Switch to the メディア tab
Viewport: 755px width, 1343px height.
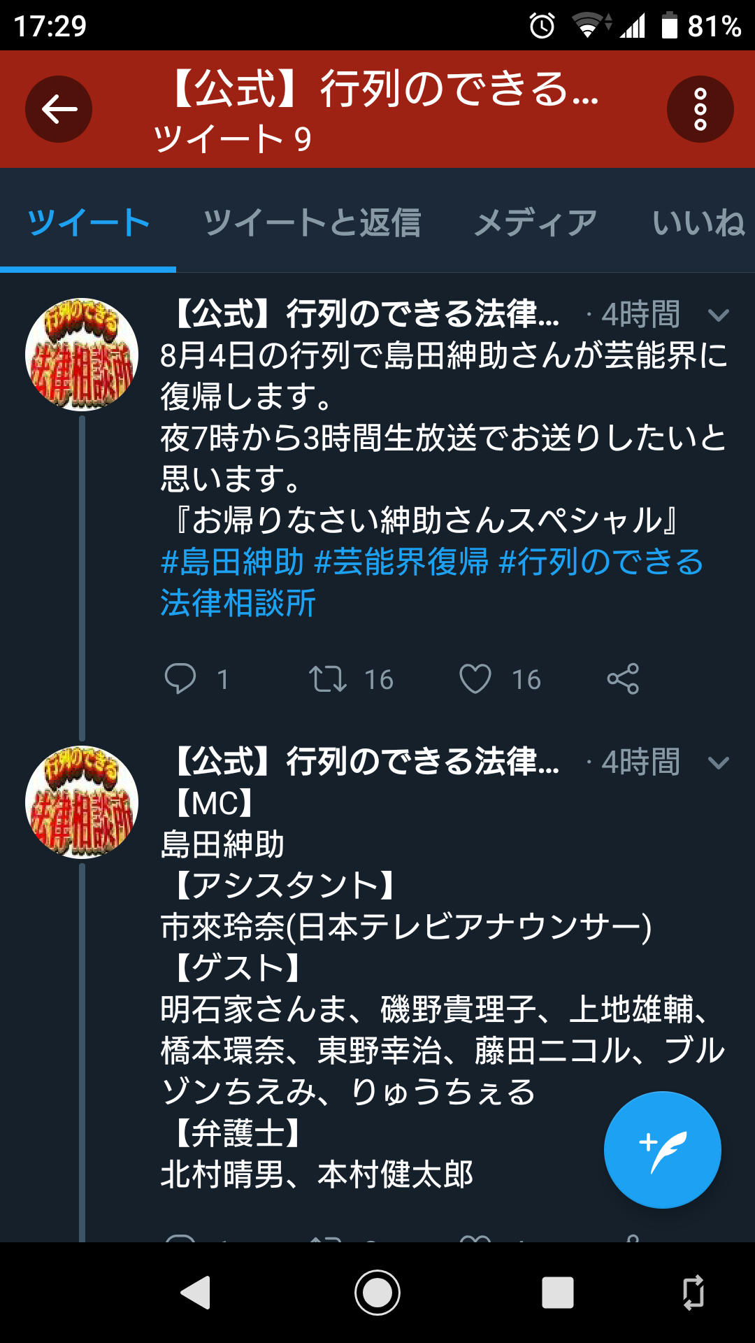535,223
